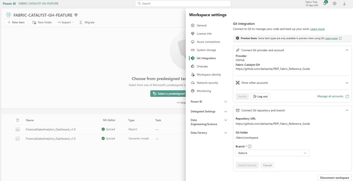The width and height of the screenshot is (353, 181).
Task: Click the Log out button
Action: 260,97
